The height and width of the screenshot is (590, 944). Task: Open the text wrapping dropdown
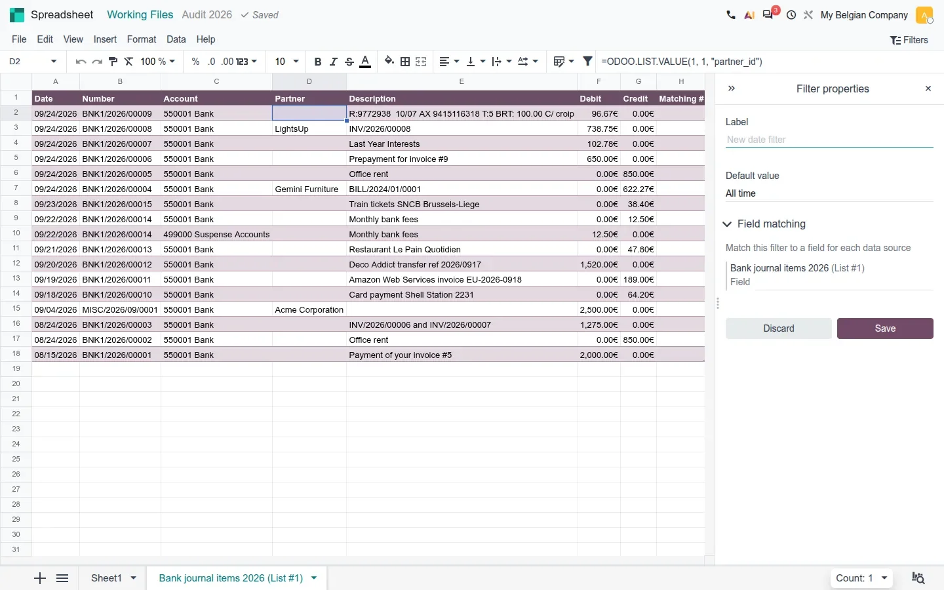(501, 62)
